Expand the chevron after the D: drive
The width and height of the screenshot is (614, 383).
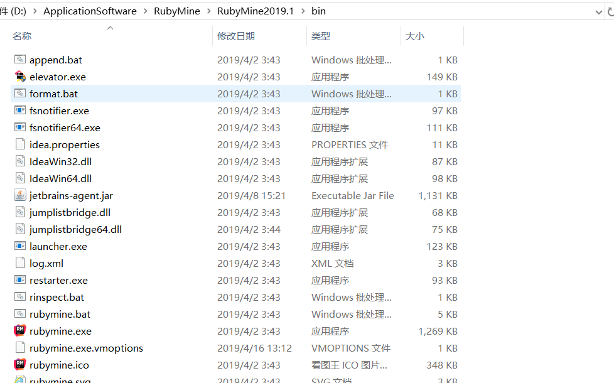pos(35,11)
